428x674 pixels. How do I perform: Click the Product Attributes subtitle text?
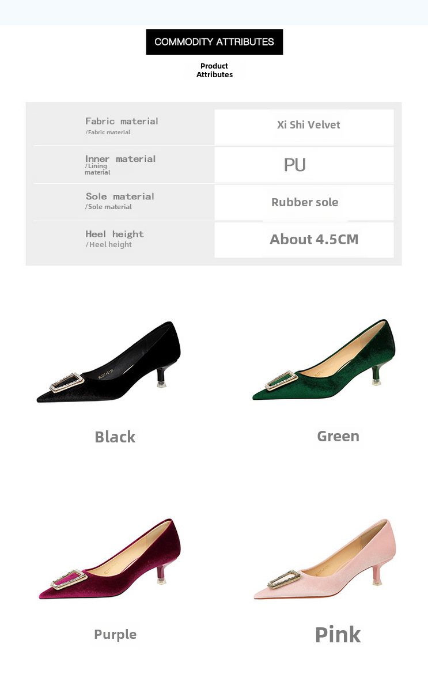click(214, 70)
